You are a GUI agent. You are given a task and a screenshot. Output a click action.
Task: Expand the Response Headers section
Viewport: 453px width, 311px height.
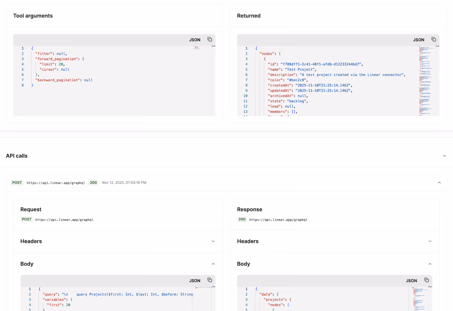pyautogui.click(x=430, y=241)
